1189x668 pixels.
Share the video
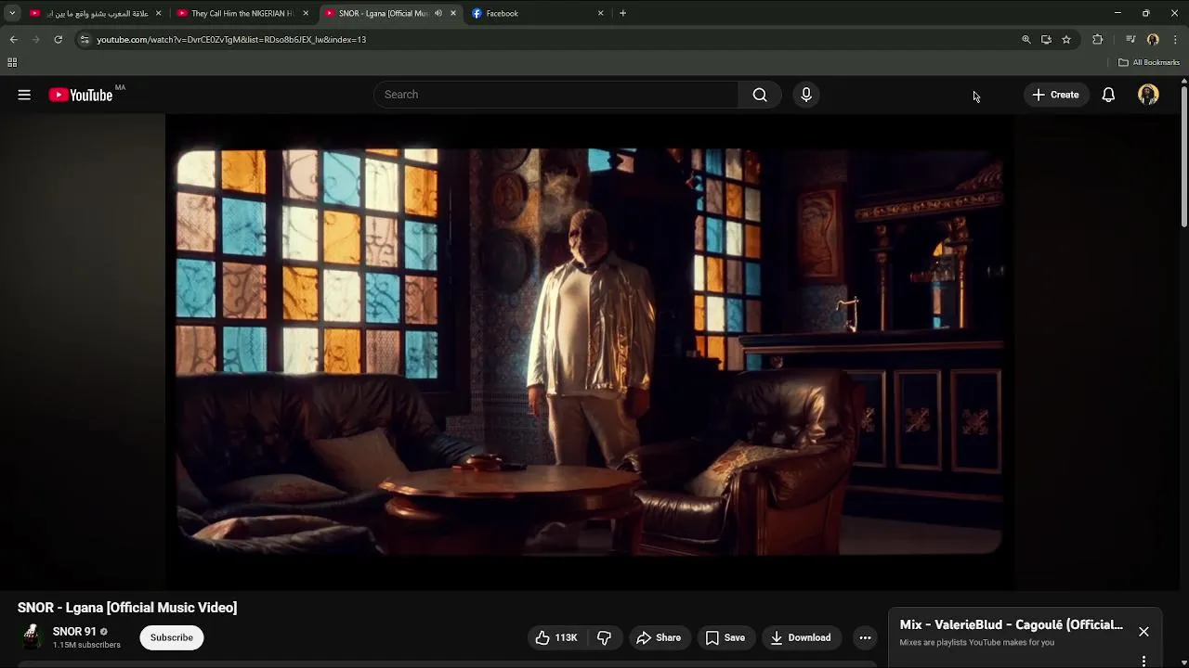659,637
